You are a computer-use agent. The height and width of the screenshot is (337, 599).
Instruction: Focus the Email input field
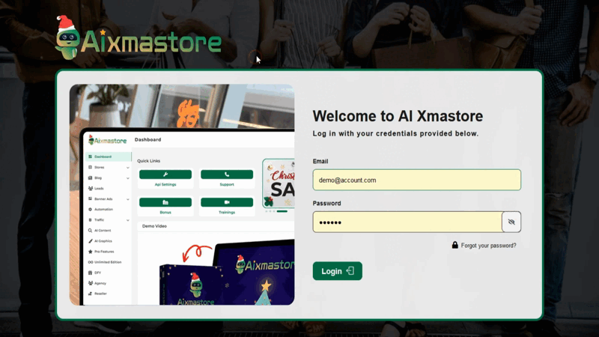[x=416, y=180]
